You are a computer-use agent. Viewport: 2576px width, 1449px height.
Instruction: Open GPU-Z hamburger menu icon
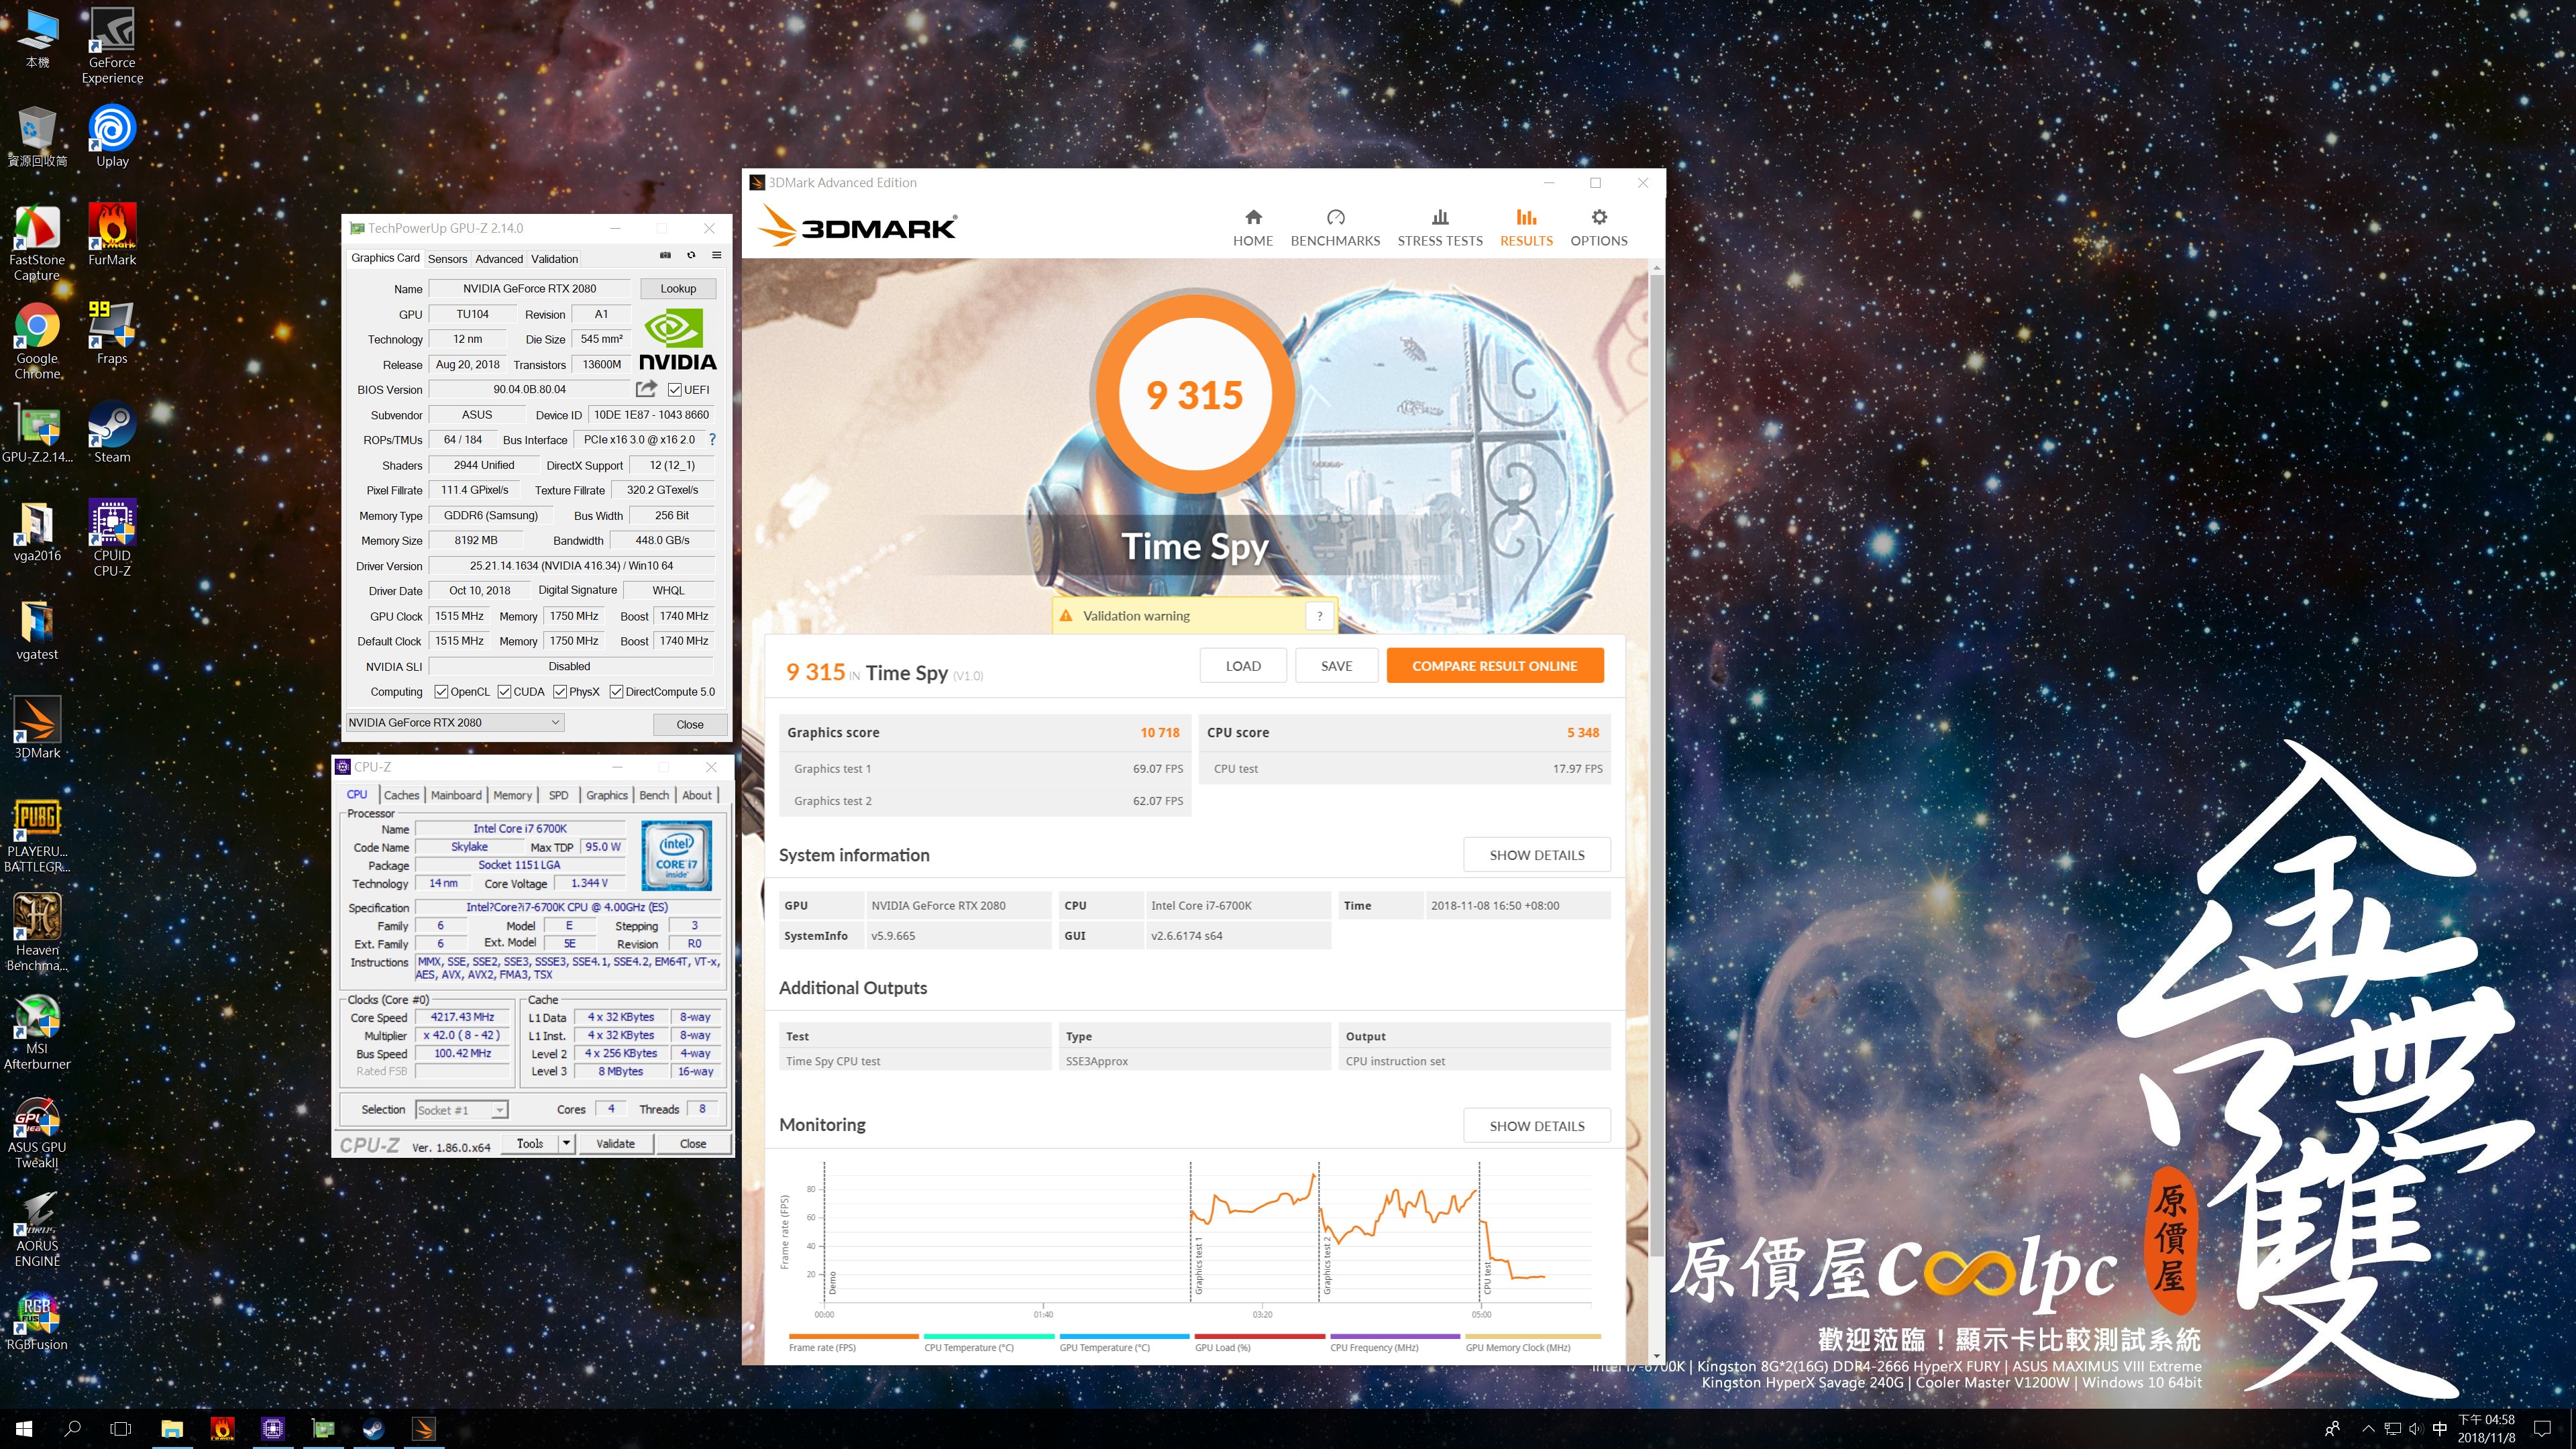716,256
